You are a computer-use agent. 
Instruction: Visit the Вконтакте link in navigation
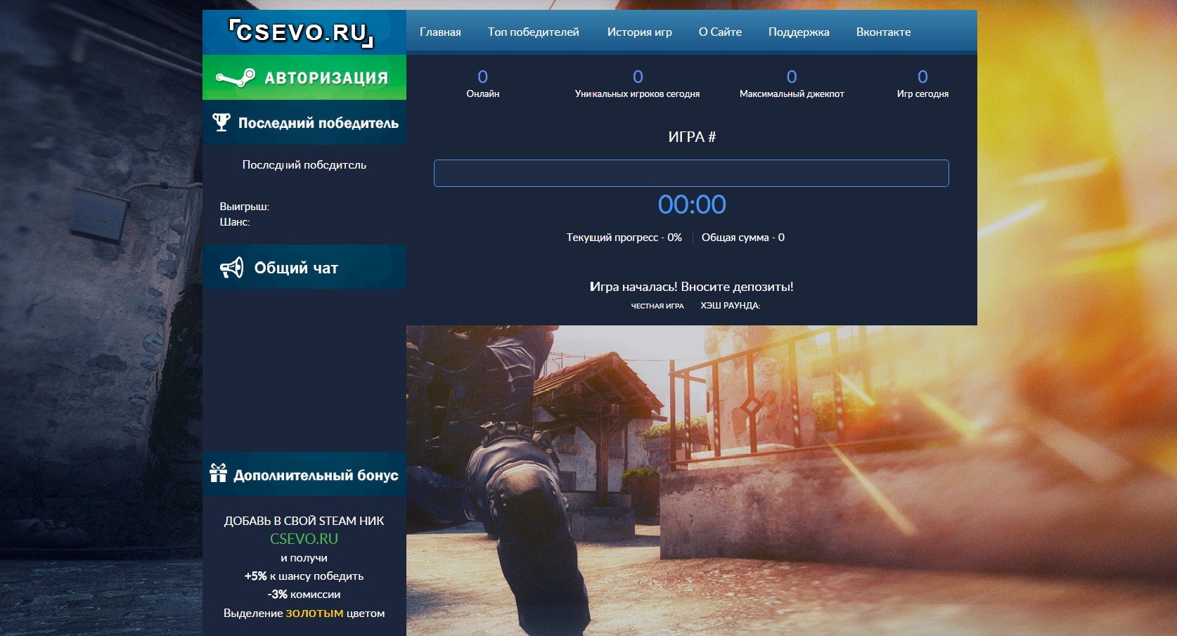click(883, 32)
